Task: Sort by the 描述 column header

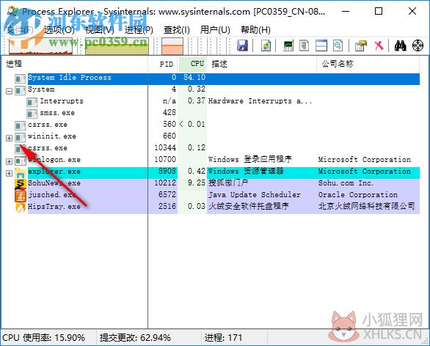Action: (x=262, y=64)
